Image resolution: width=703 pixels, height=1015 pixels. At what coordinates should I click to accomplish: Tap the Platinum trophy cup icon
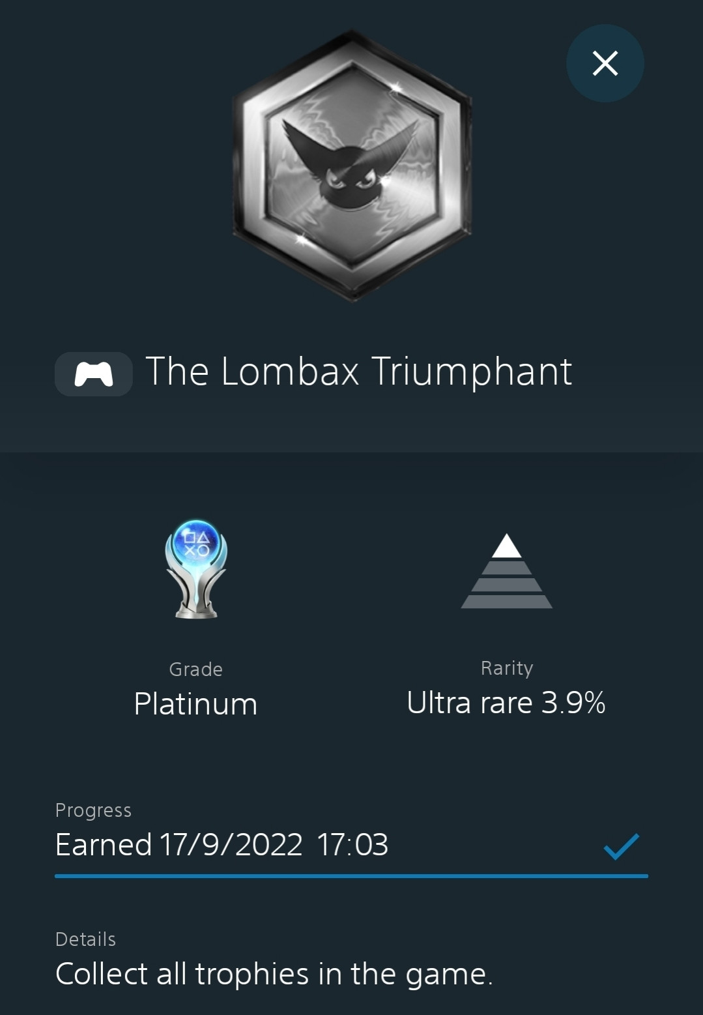coord(196,568)
